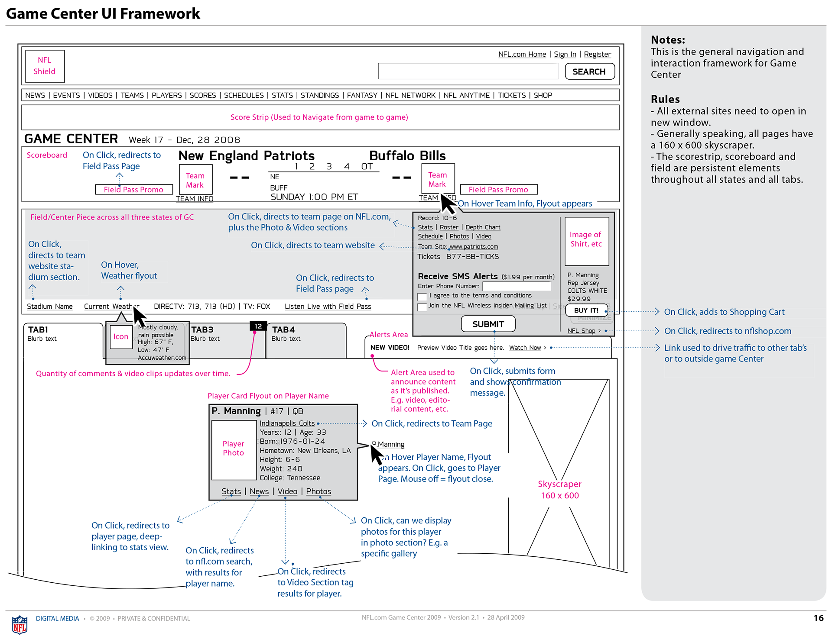Click the Buffalo Bills Team Mark box
This screenshot has width=832, height=636.
click(438, 179)
